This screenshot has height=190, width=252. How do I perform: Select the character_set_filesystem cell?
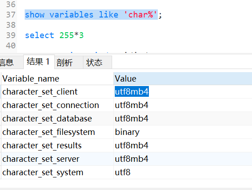point(57,132)
